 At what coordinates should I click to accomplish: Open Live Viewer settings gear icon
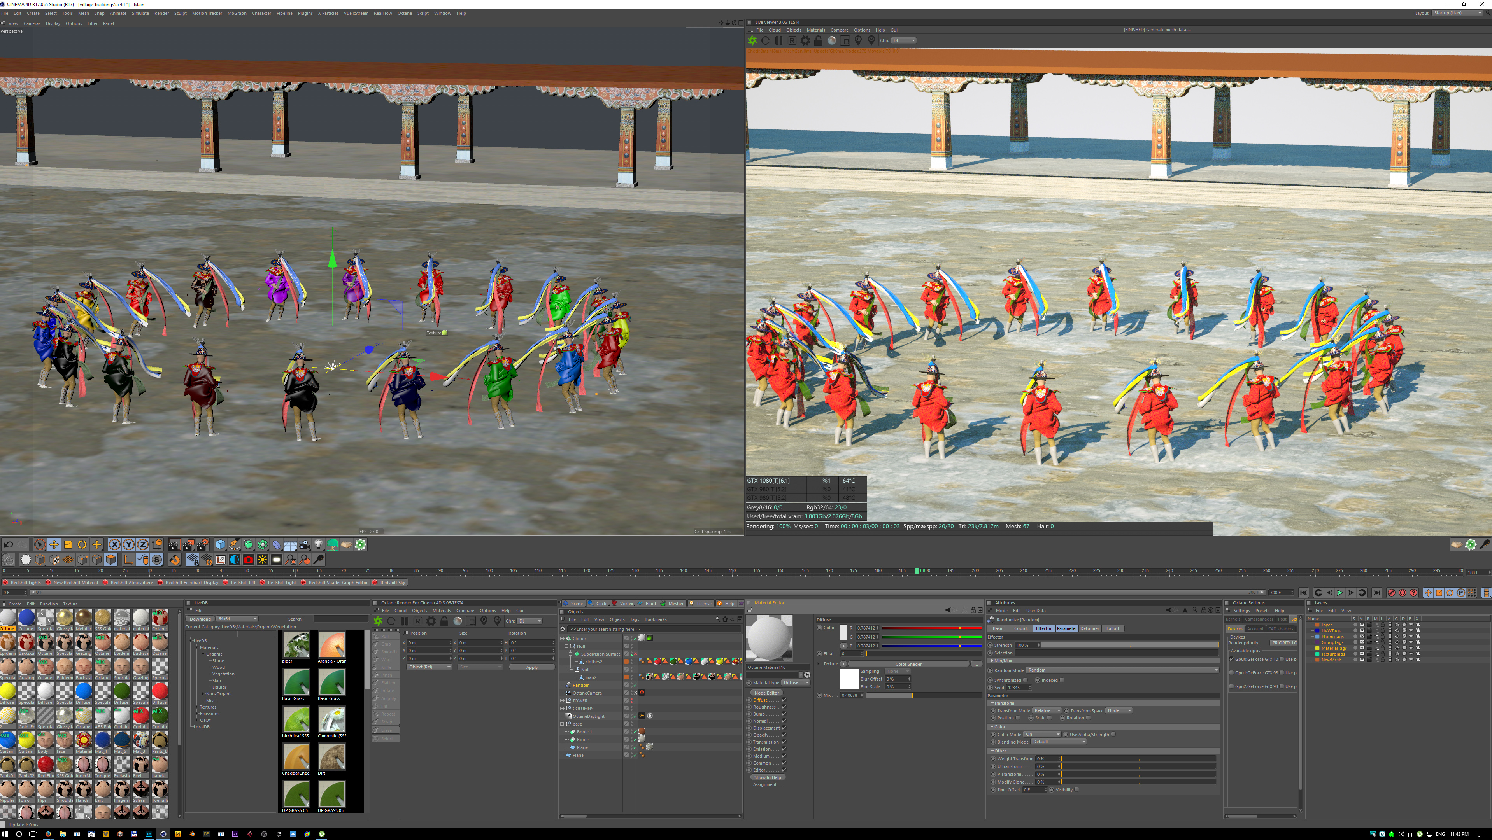tap(805, 40)
